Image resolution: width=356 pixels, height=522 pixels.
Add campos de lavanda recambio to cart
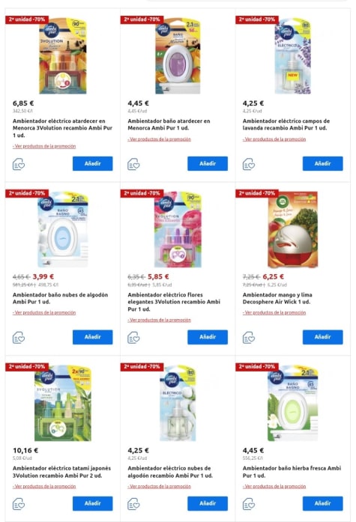point(322,163)
